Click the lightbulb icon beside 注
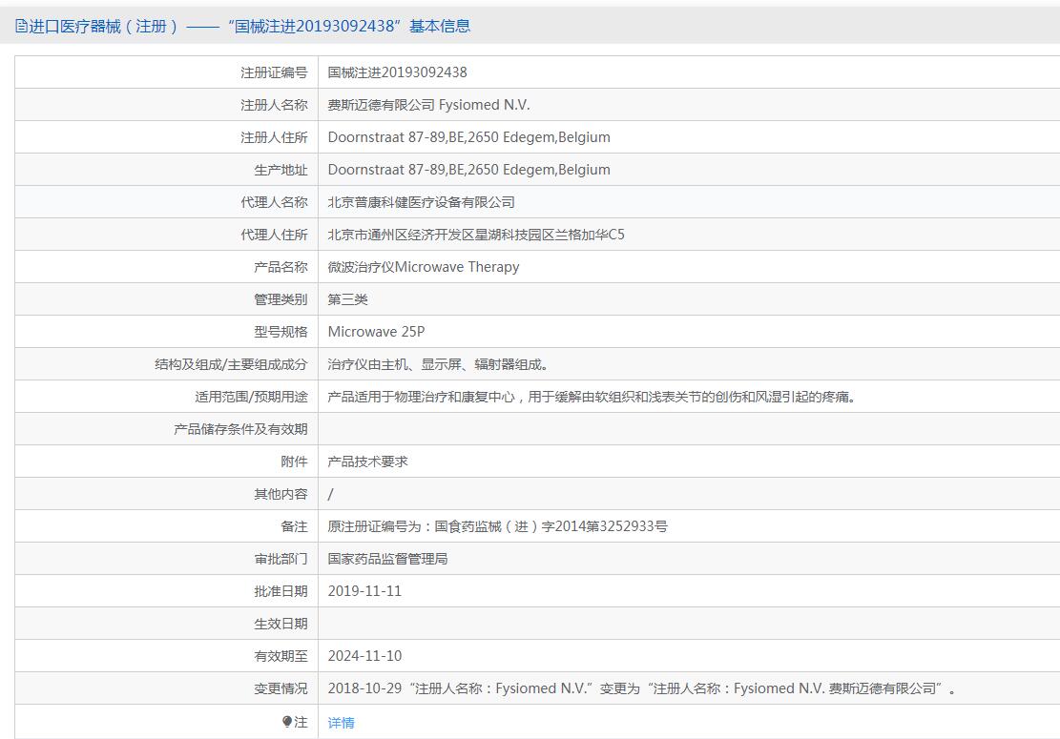The width and height of the screenshot is (1060, 739). (x=287, y=722)
